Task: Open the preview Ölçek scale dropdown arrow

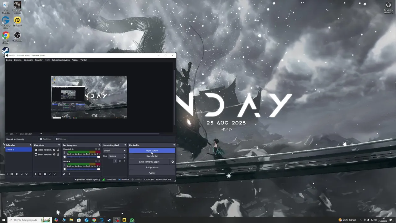Action: [41, 134]
